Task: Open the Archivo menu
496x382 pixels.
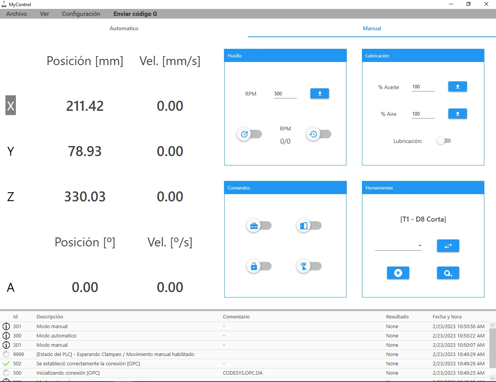Action: click(17, 14)
